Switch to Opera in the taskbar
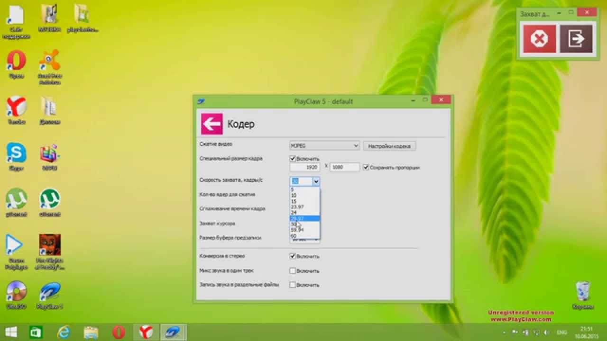 coord(119,332)
